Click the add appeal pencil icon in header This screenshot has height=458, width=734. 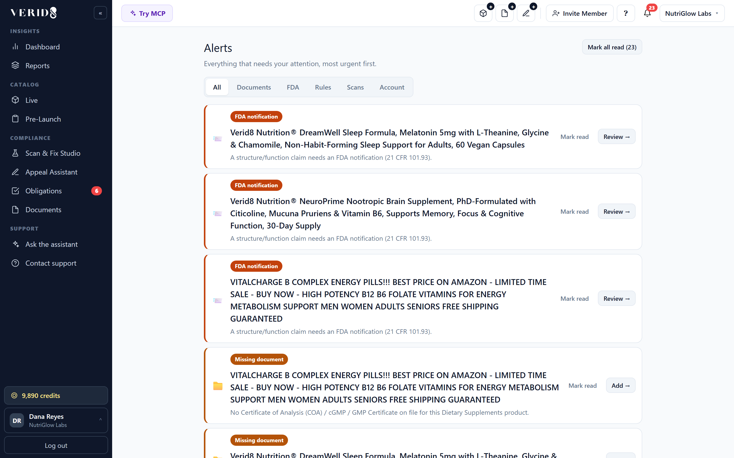(526, 13)
